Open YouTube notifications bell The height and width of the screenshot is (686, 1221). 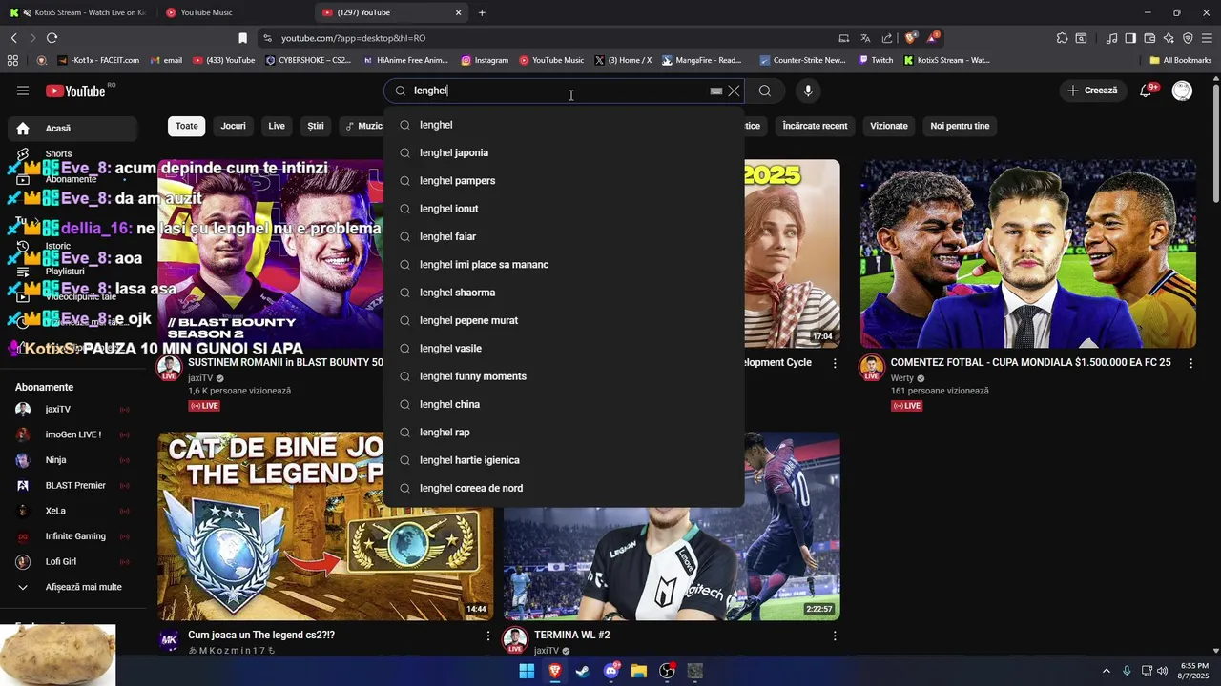coord(1146,91)
